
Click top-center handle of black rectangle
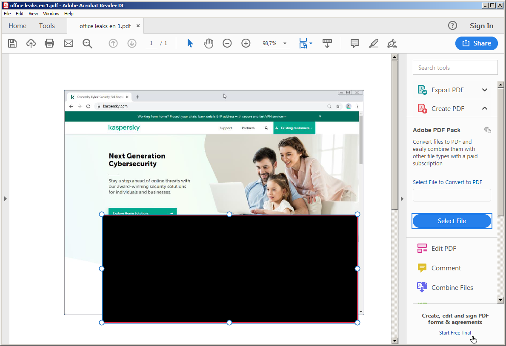point(229,214)
